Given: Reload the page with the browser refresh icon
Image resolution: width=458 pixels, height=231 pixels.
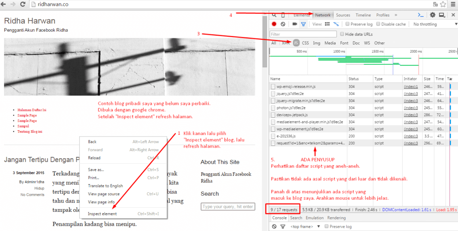Looking at the screenshot, I should click(x=22, y=4).
